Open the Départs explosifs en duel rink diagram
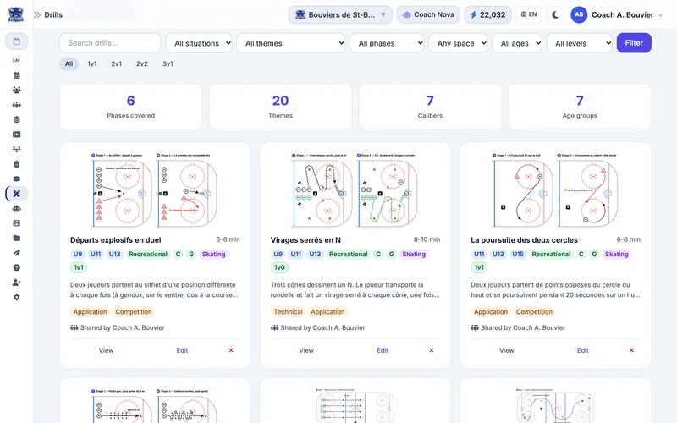 click(x=155, y=190)
